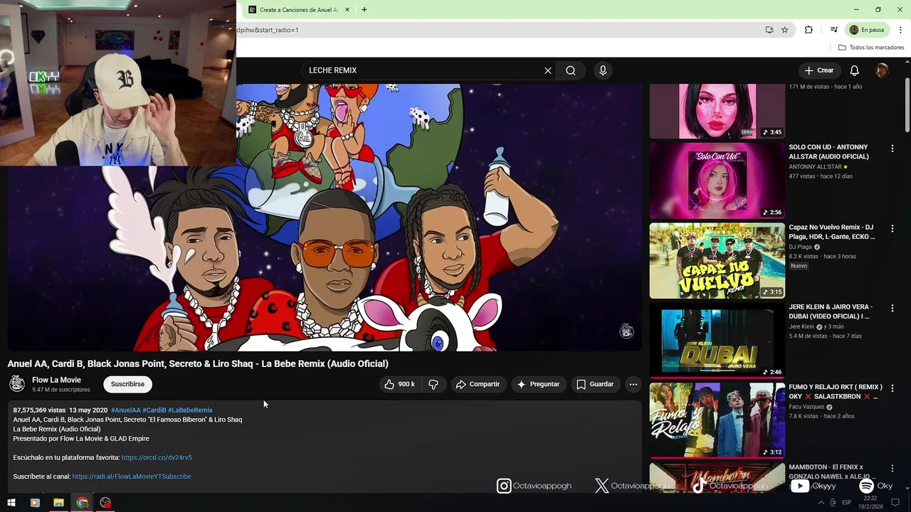Open FUMO Y RELAJO RKT title

click(836, 392)
